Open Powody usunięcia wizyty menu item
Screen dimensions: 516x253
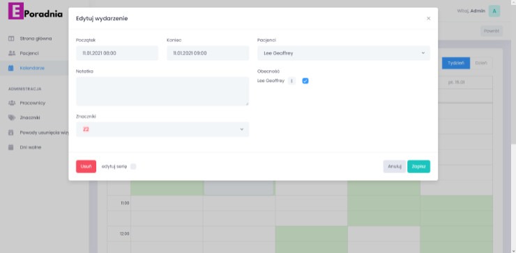pyautogui.click(x=44, y=133)
